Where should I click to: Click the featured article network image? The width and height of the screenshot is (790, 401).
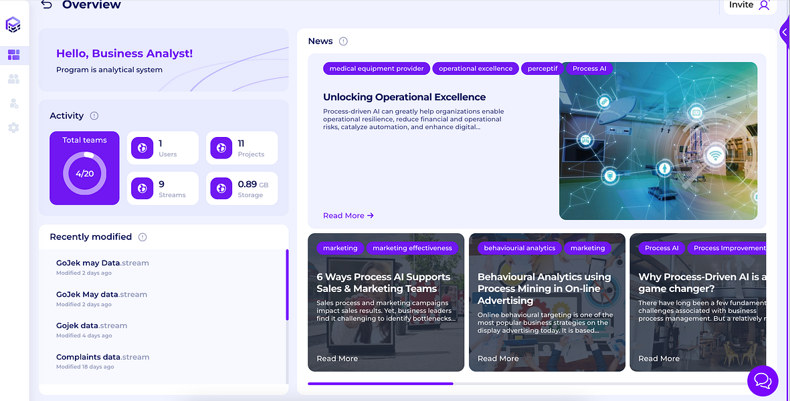(x=658, y=141)
